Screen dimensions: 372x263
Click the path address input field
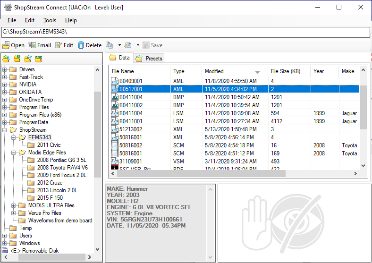tap(185, 32)
